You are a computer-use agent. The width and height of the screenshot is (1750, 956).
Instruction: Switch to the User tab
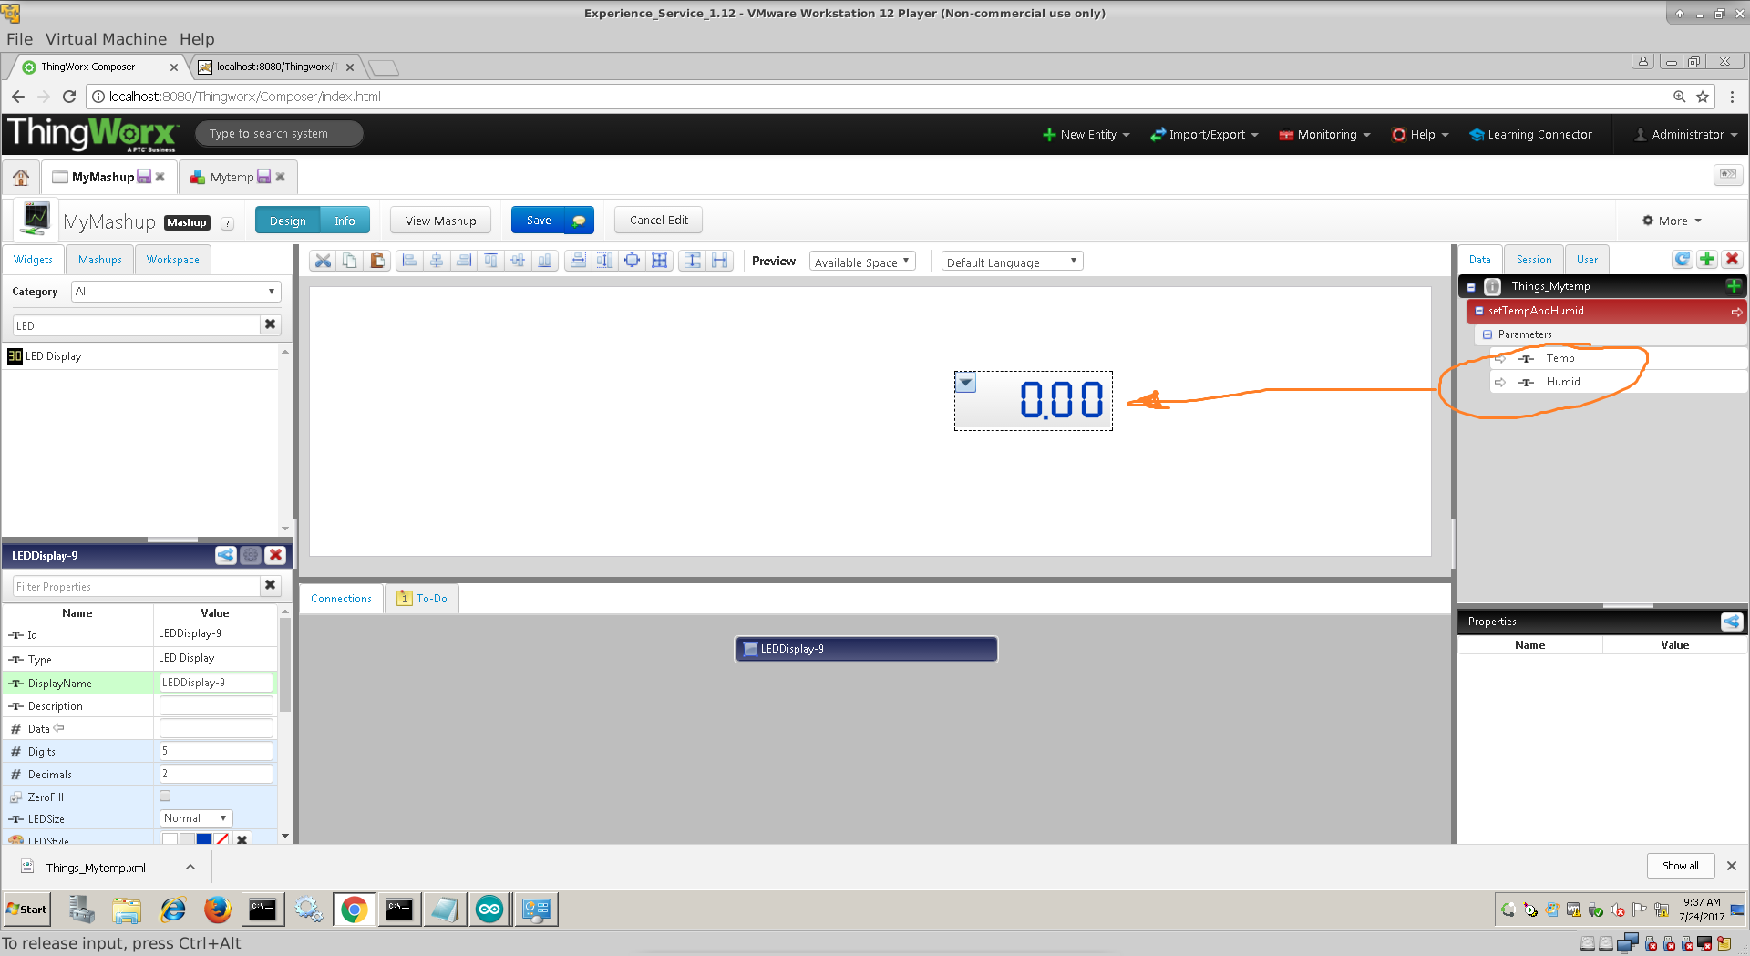pos(1587,260)
